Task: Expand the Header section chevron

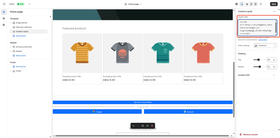Action: pos(11,51)
